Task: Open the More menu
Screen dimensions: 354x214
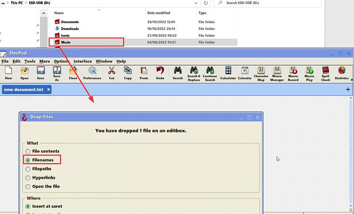Action: coord(45,61)
